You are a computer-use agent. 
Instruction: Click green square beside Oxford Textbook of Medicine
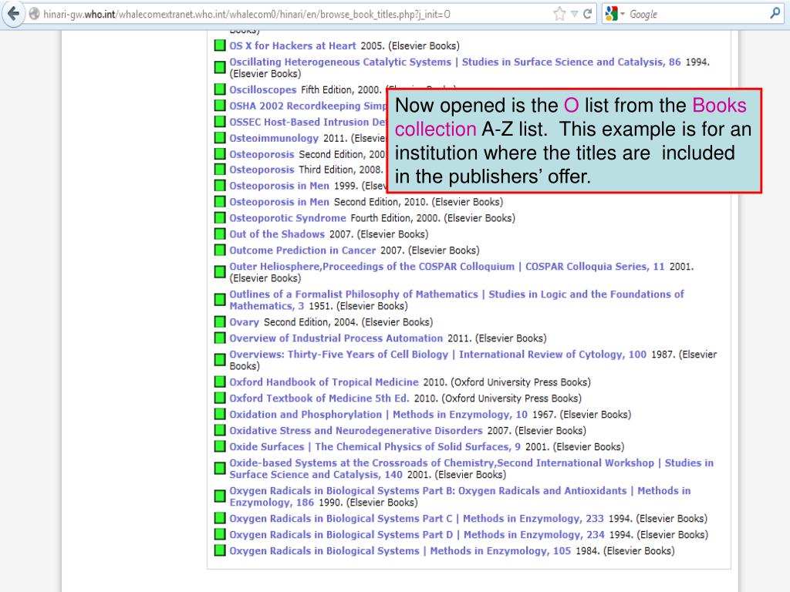pos(220,399)
